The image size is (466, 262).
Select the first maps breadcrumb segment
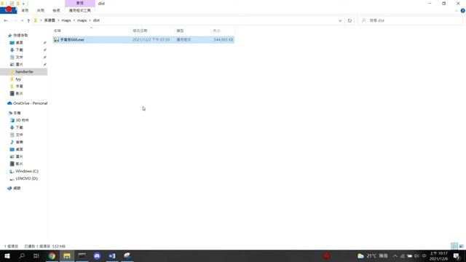[x=66, y=20]
